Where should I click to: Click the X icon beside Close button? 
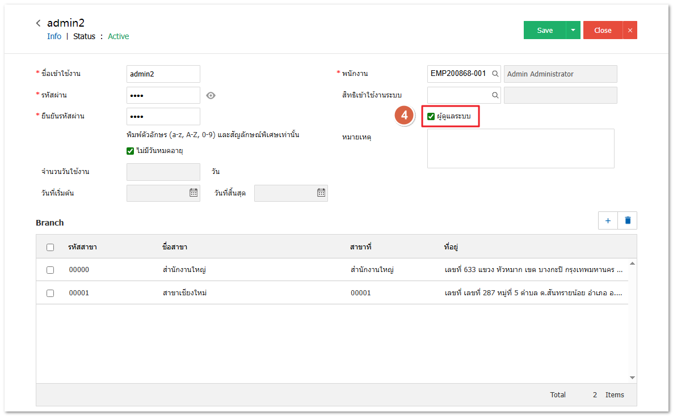[x=630, y=31]
